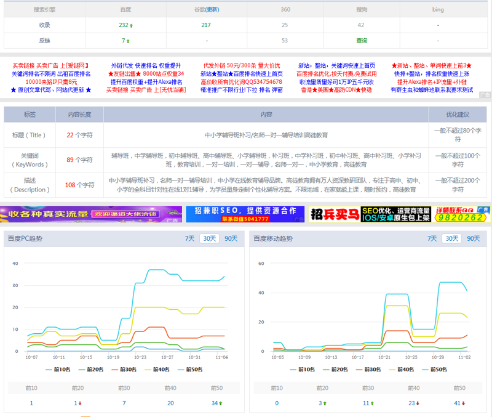Open Google 收录 count 217
This screenshot has height=417, width=492.
206,25
